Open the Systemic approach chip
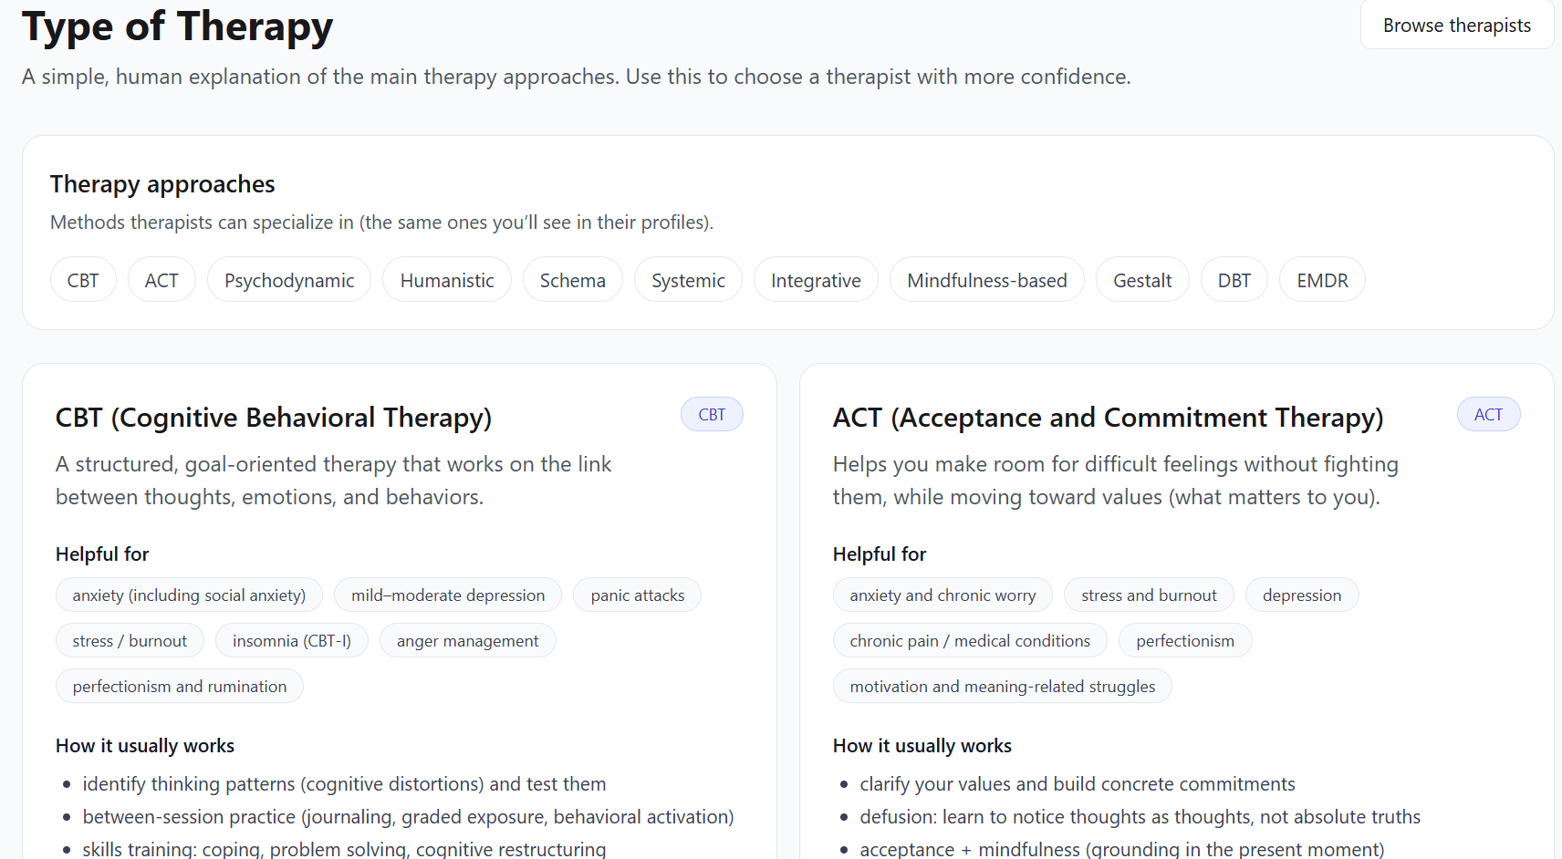 point(688,280)
